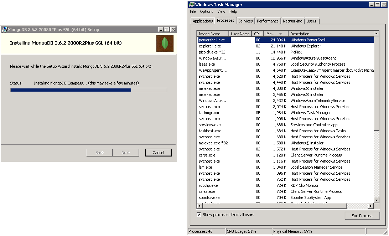Select the powershell.exe process row
This screenshot has width=389, height=236.
pos(285,40)
